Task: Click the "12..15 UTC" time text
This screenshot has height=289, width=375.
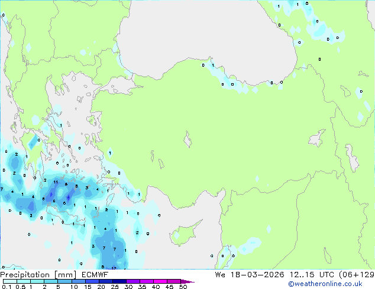Action: tap(311, 275)
